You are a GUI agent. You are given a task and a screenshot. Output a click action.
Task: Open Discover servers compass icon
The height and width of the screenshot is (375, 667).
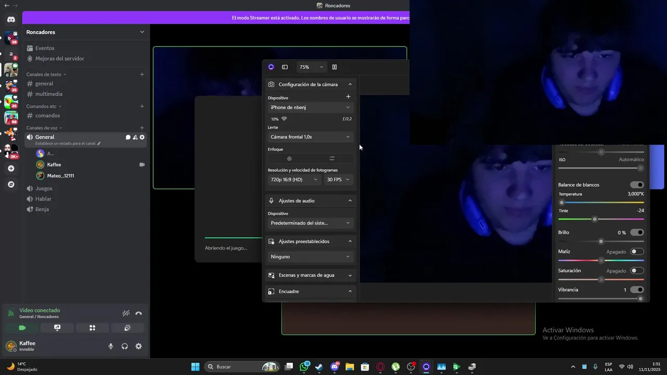11,184
